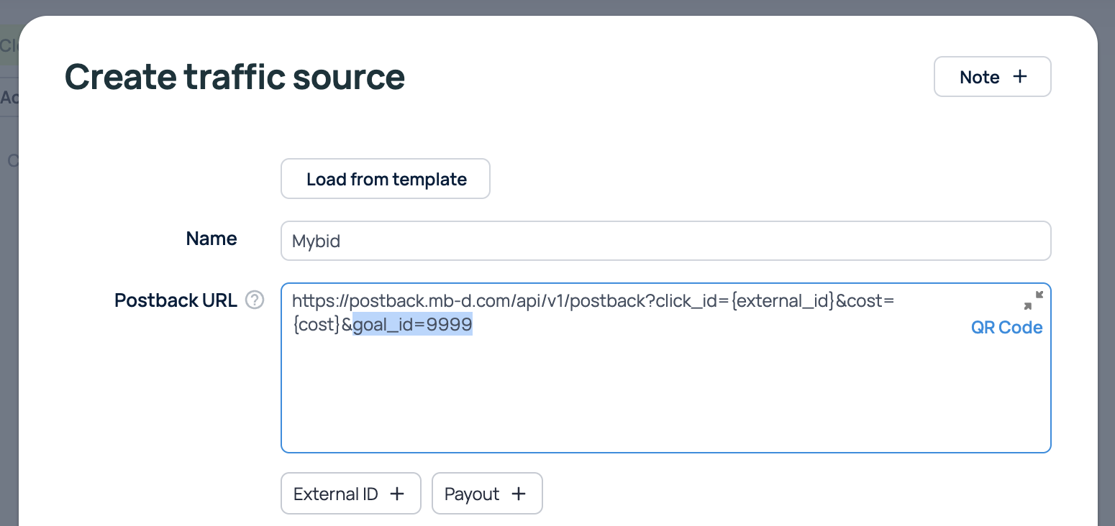Place cursor on {external_id} in the URL
The image size is (1115, 526).
[x=782, y=301]
